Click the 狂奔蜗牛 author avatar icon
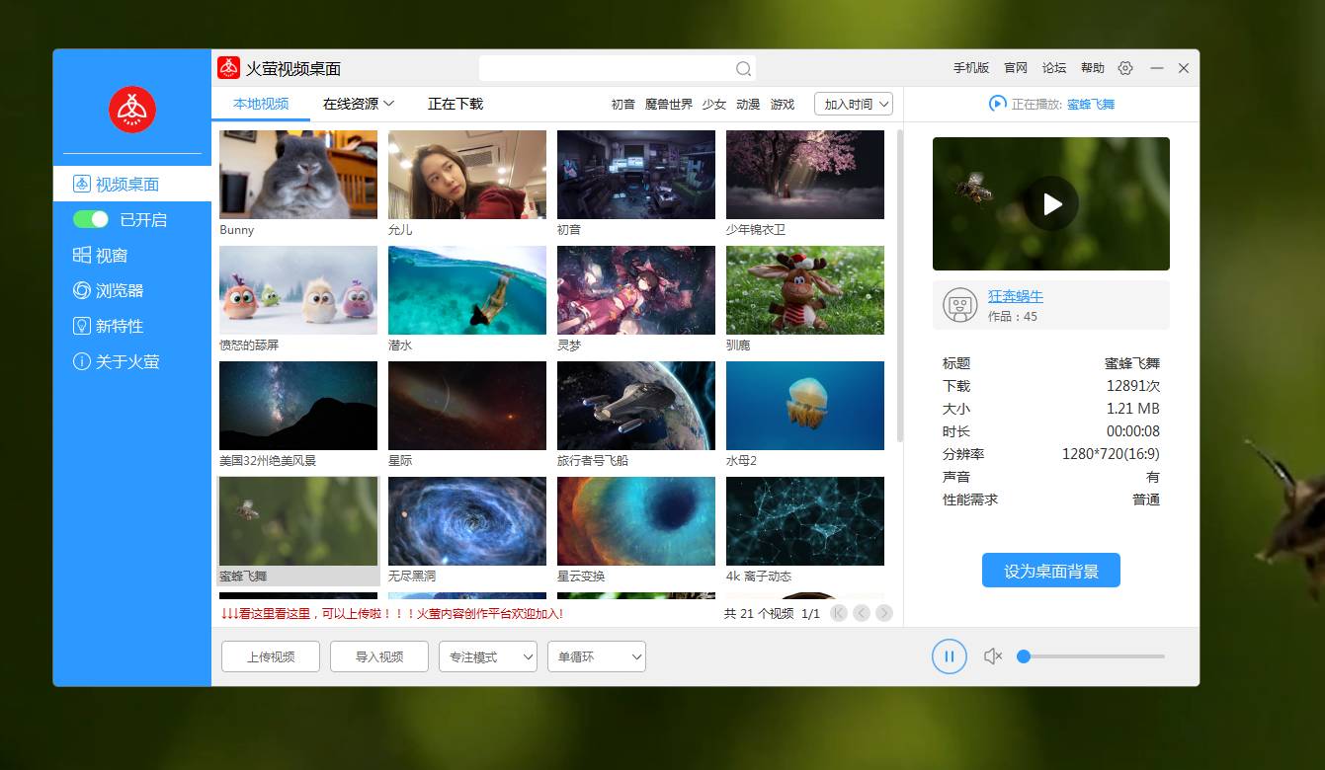The image size is (1325, 770). pos(959,305)
